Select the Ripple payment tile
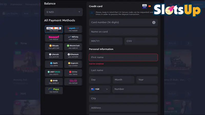 [54, 64]
